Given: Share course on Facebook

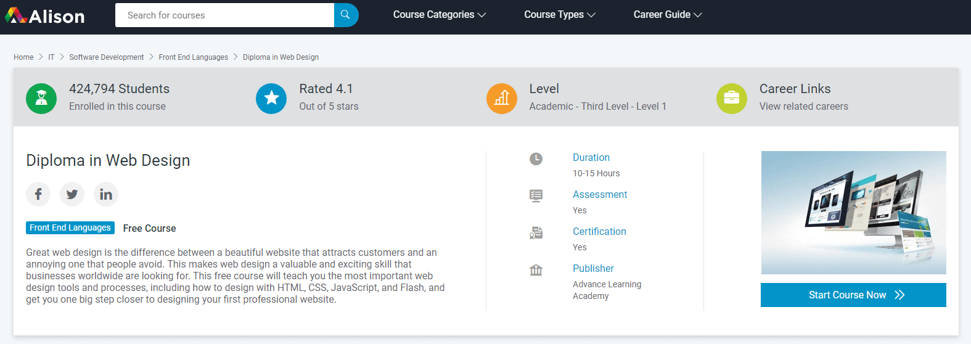Looking at the screenshot, I should (38, 194).
